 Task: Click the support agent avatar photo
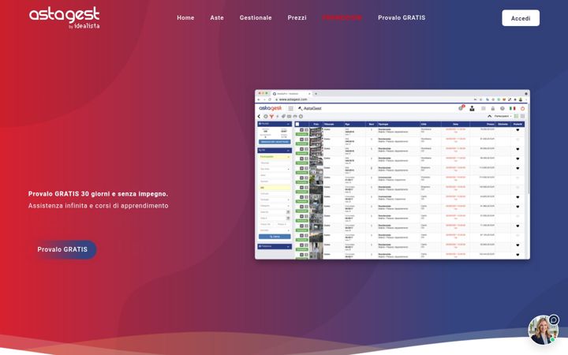(542, 331)
